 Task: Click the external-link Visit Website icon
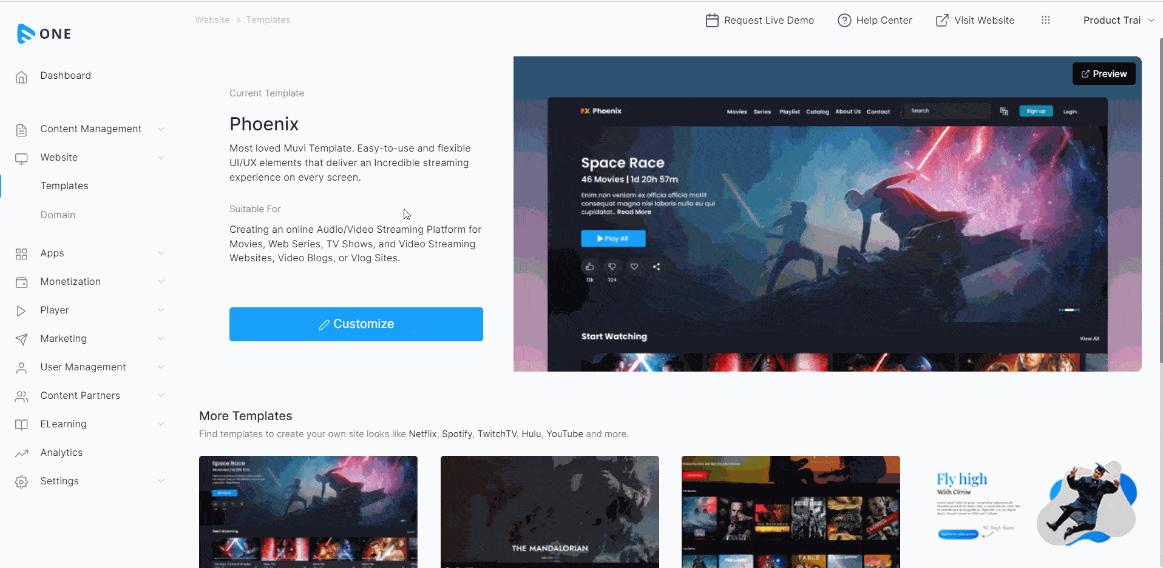point(942,21)
